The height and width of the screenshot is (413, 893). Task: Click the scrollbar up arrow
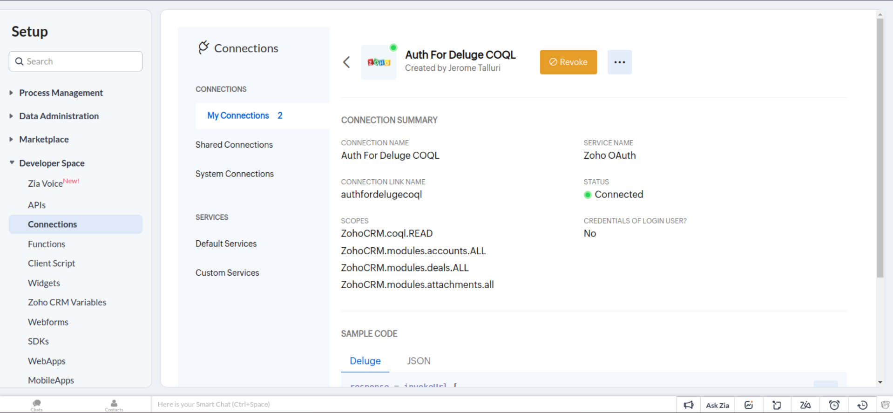click(880, 15)
